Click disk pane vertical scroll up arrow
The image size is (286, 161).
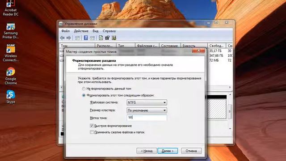[230, 94]
